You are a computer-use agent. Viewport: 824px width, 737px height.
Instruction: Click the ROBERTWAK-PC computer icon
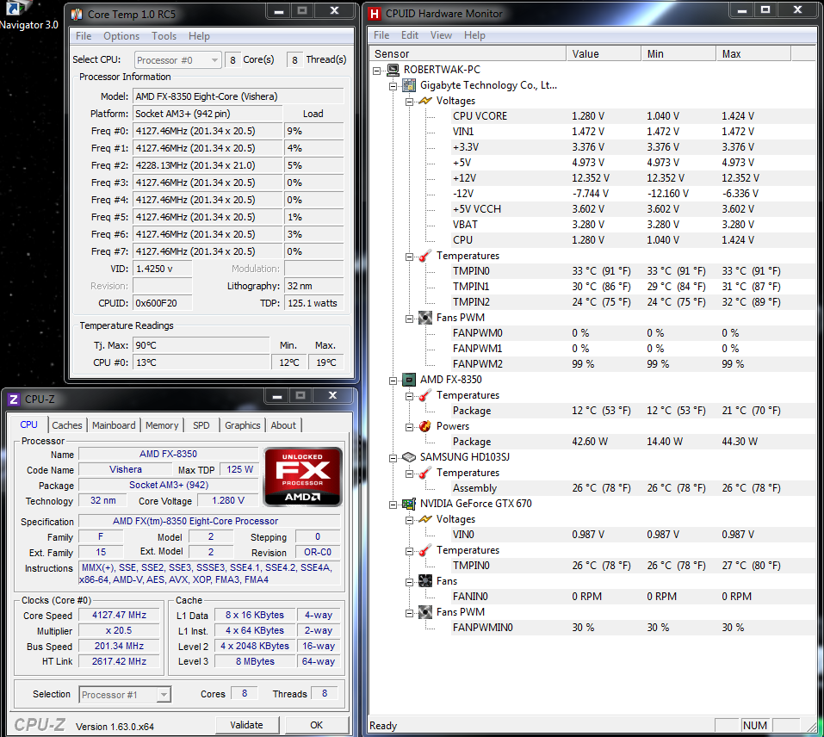click(393, 70)
